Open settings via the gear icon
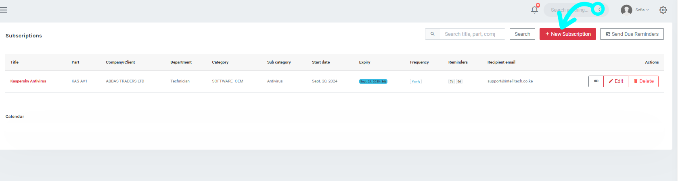678x181 pixels. (663, 10)
